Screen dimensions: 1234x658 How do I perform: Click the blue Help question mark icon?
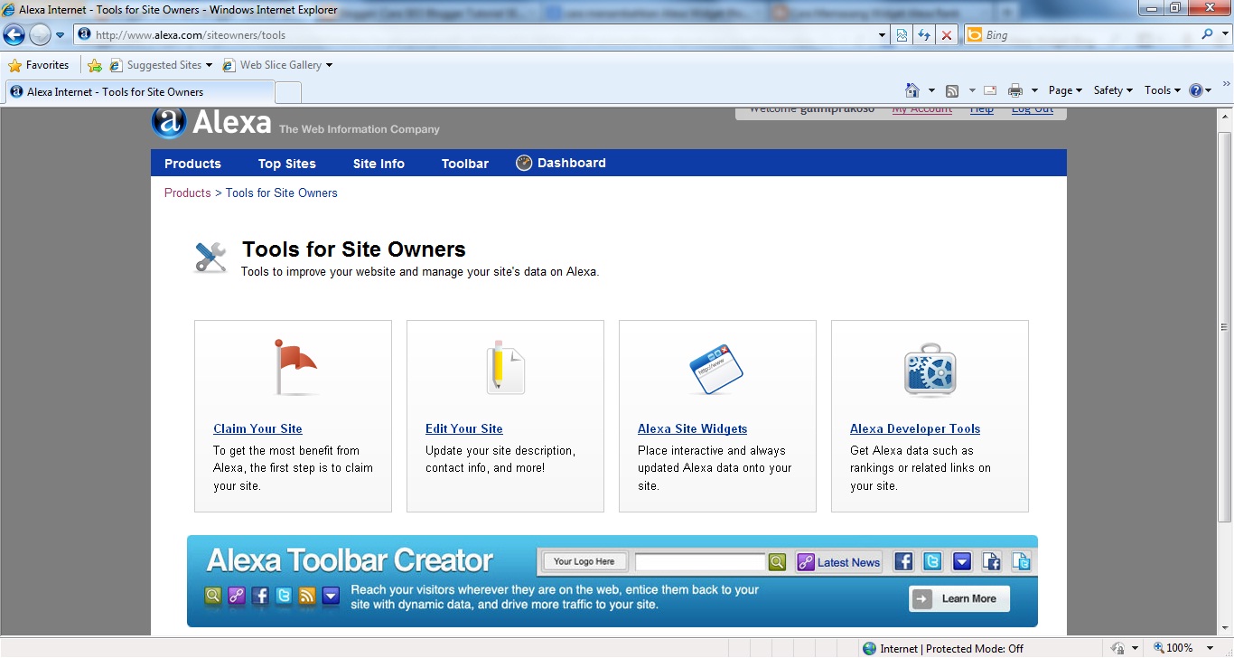click(1196, 90)
